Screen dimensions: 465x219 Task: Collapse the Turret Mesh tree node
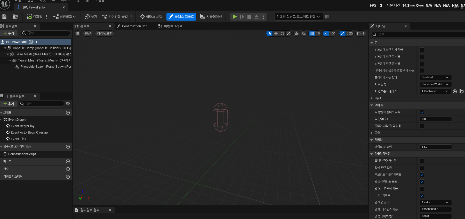pyautogui.click(x=10, y=60)
